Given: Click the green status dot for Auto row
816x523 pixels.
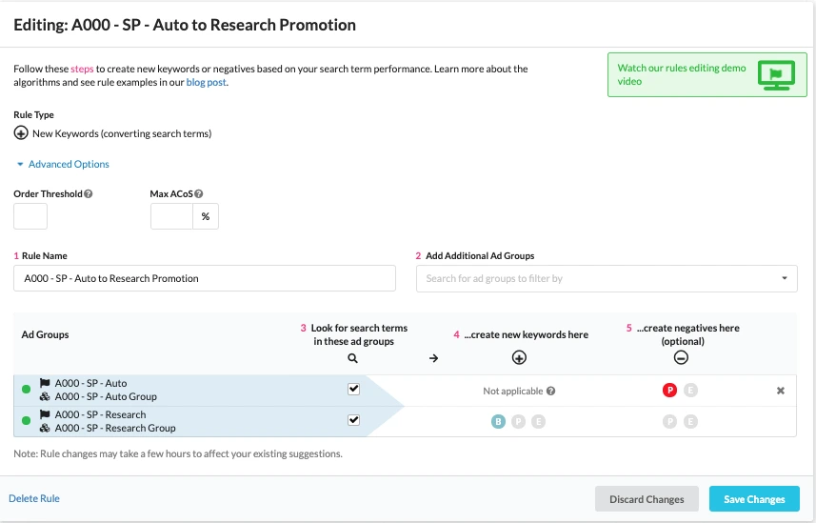Looking at the screenshot, I should (x=26, y=389).
